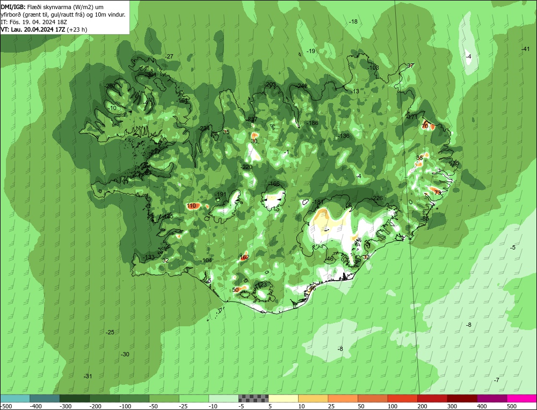This screenshot has width=537, height=410.
Task: Click the '-18' value over the northern sea
Action: [353, 21]
